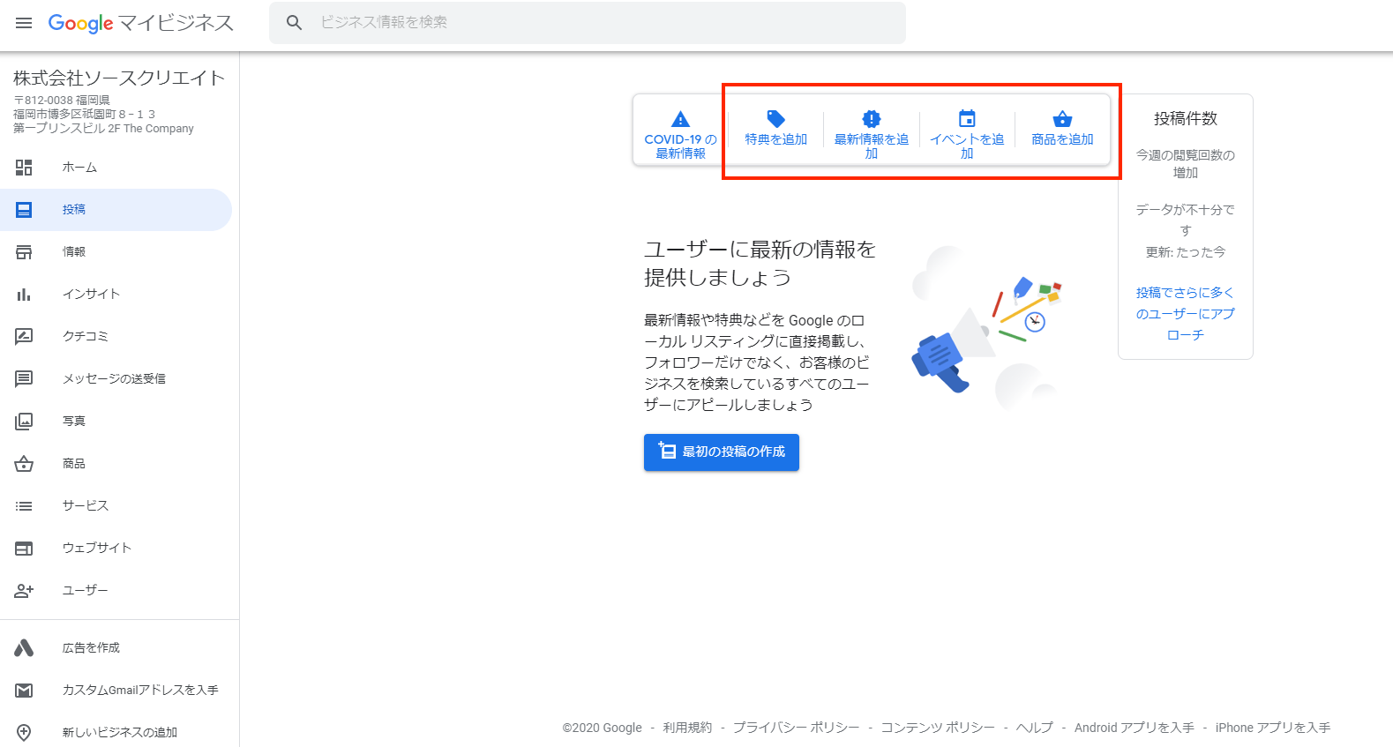Viewport: 1393px width, 747px height.
Task: Open the 情報 menu item
Action: point(116,252)
